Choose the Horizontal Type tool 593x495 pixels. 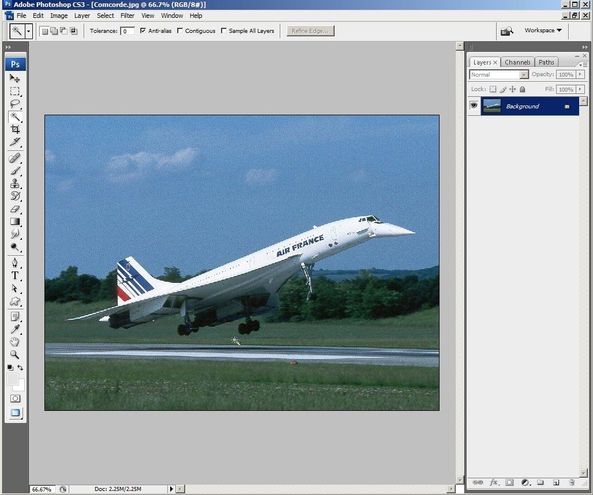[x=15, y=275]
